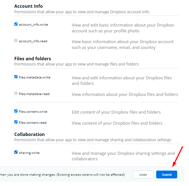This screenshot has height=186, width=189.
Task: Select the Account Info section heading
Action: click(x=28, y=6)
